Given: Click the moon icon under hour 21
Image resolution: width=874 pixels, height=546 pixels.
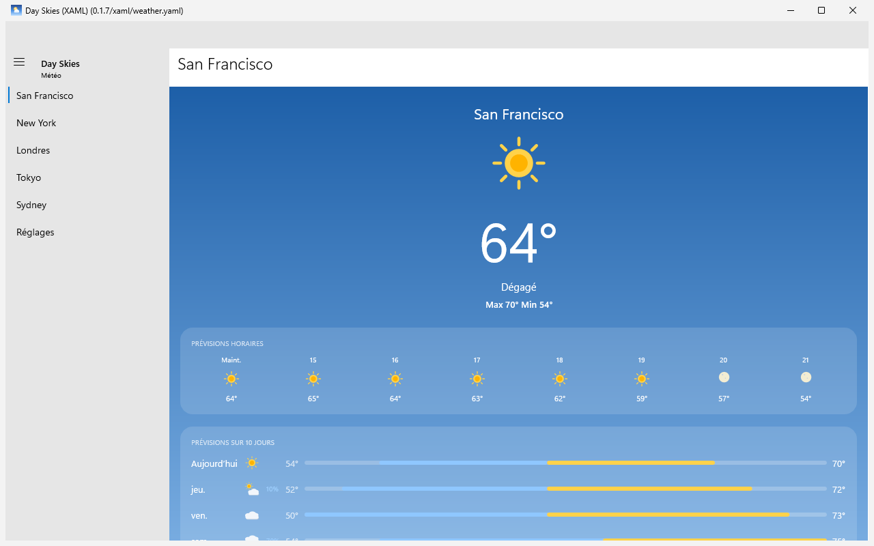Looking at the screenshot, I should [806, 377].
